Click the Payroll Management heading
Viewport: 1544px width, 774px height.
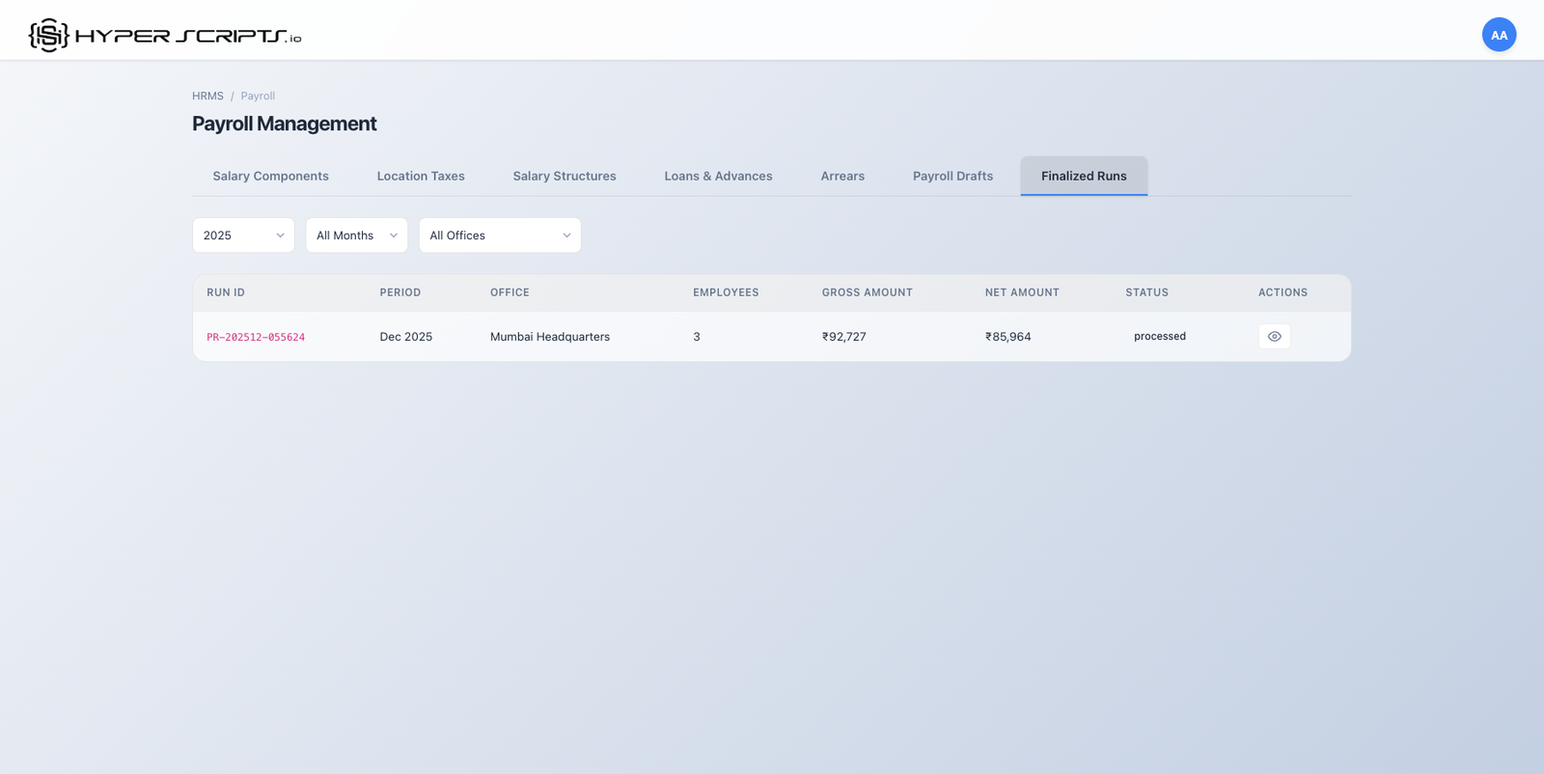tap(284, 124)
